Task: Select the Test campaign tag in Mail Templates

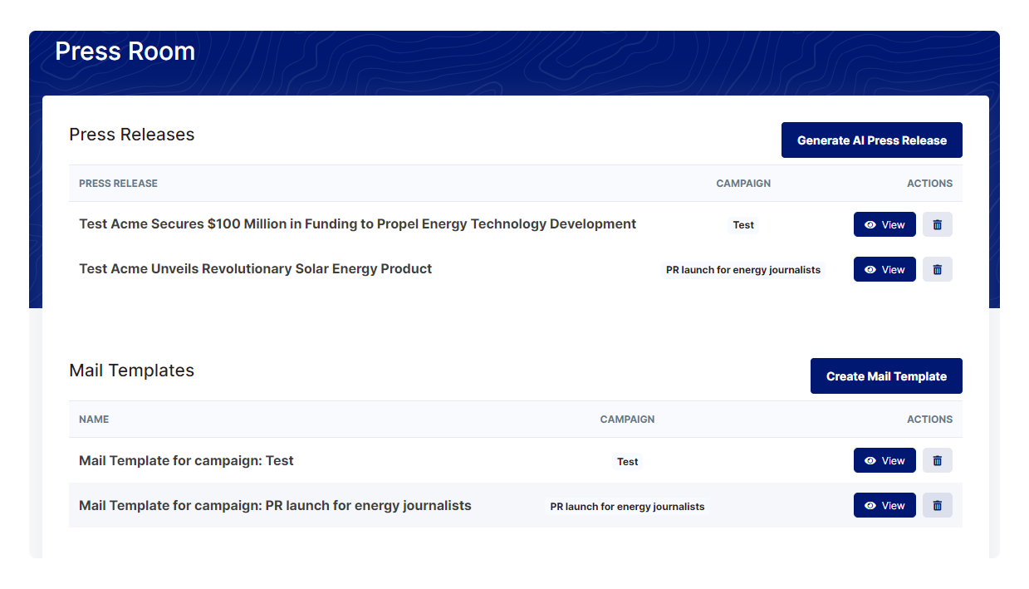Action: tap(627, 462)
